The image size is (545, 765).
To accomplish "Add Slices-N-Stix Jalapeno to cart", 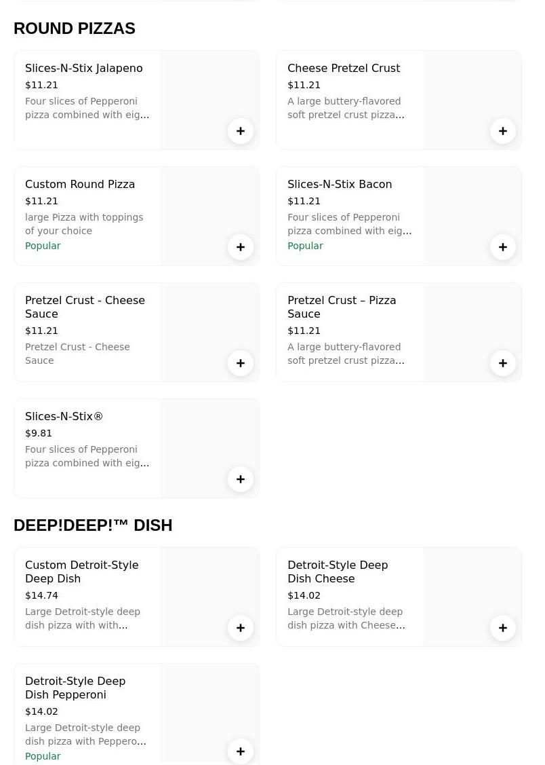I will pyautogui.click(x=241, y=131).
